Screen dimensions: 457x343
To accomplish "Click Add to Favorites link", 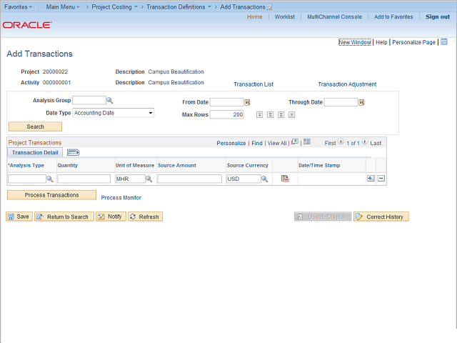I will click(393, 17).
